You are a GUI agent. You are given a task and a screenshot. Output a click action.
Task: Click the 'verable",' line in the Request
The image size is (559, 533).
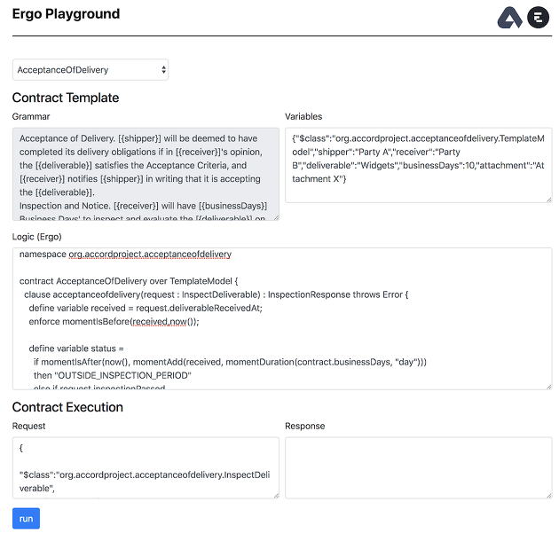click(37, 489)
